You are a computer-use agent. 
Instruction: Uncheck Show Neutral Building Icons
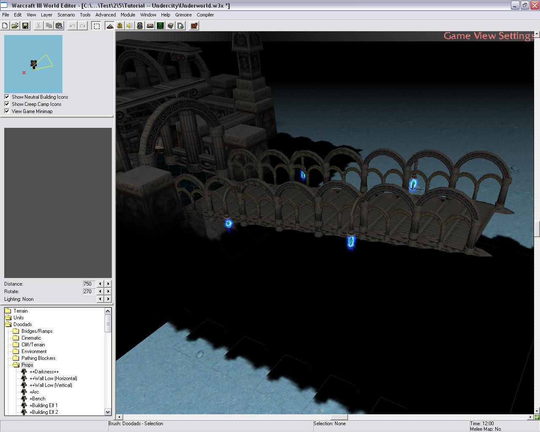tap(7, 97)
